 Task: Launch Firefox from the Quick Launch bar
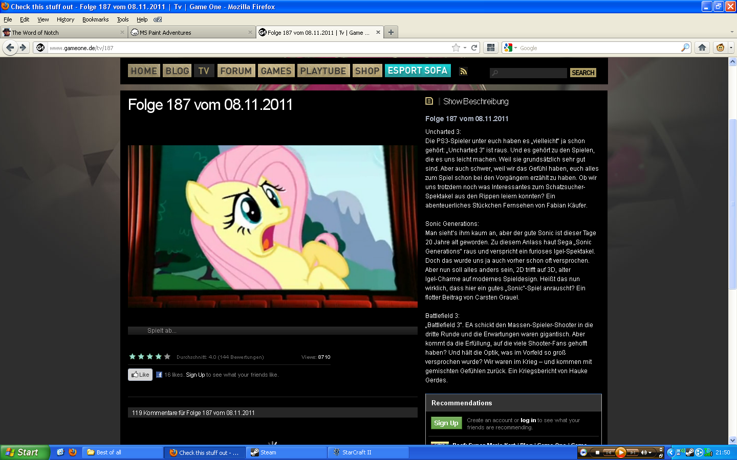click(x=73, y=452)
